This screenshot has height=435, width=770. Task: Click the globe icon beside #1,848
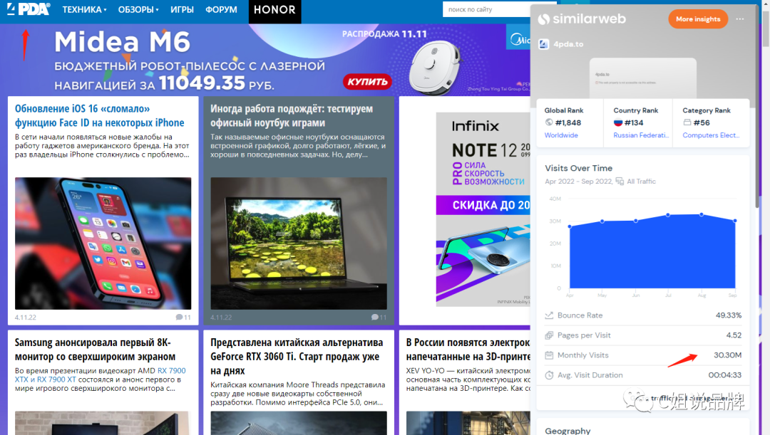pos(548,122)
